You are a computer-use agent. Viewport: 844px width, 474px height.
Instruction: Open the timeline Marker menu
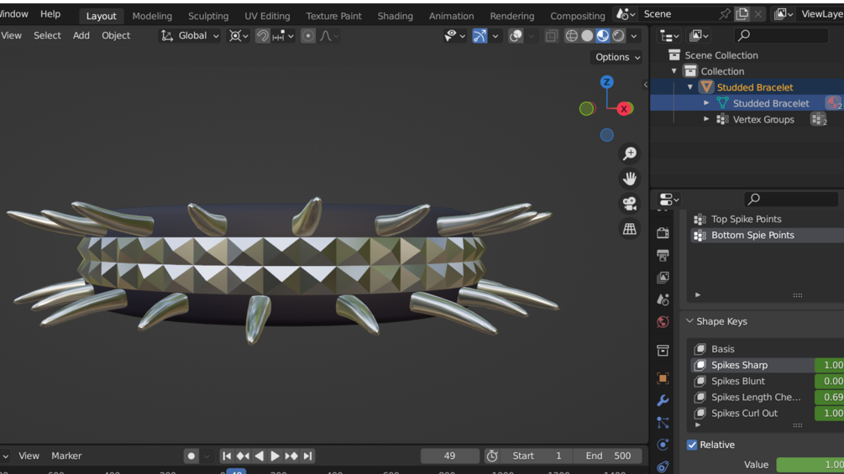tap(66, 456)
